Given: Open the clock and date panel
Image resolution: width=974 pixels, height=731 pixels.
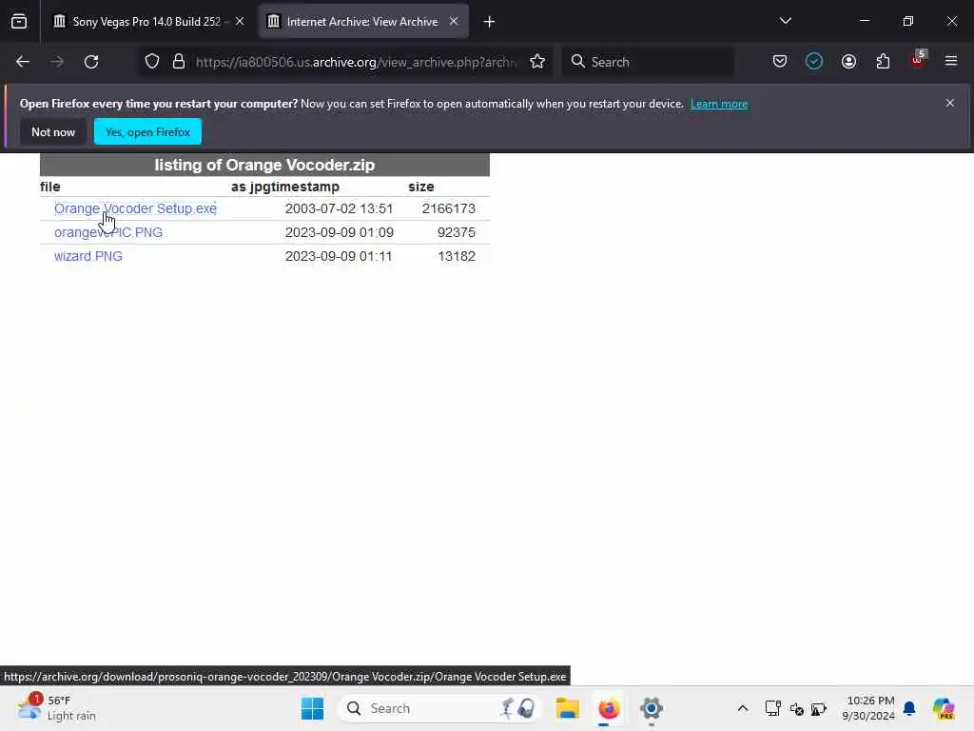Looking at the screenshot, I should (x=867, y=708).
